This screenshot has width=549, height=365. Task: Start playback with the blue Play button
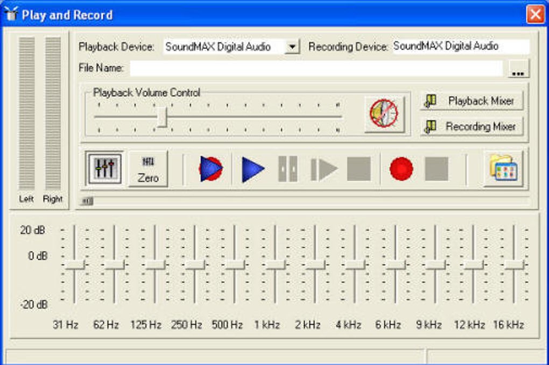tap(252, 169)
